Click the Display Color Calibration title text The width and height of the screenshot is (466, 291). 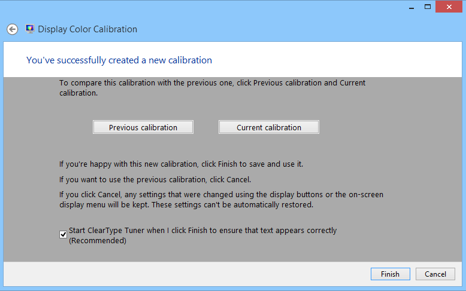pyautogui.click(x=87, y=29)
